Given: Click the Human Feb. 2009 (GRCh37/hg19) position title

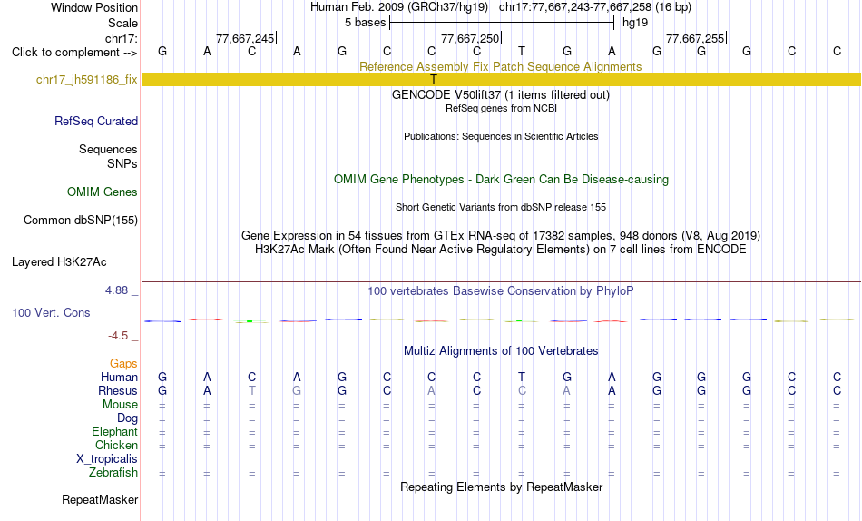Looking at the screenshot, I should (x=399, y=7).
